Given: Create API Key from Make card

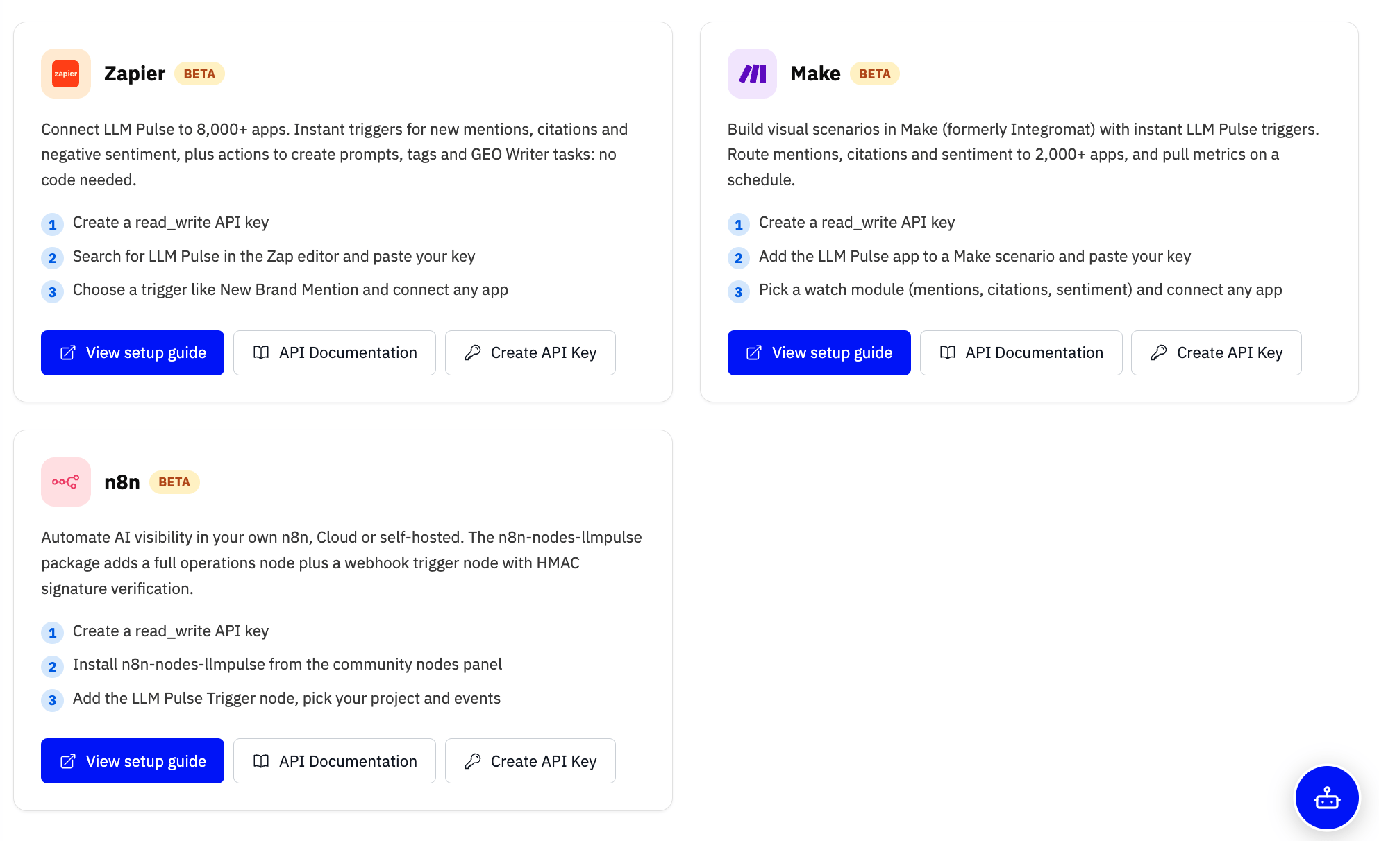Looking at the screenshot, I should point(1217,352).
